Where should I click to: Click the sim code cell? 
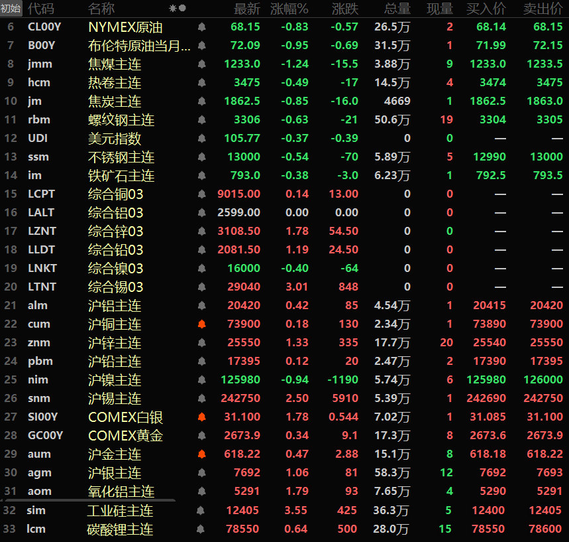pyautogui.click(x=36, y=510)
